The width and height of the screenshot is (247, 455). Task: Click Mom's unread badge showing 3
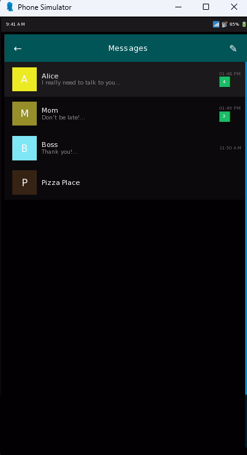(224, 116)
